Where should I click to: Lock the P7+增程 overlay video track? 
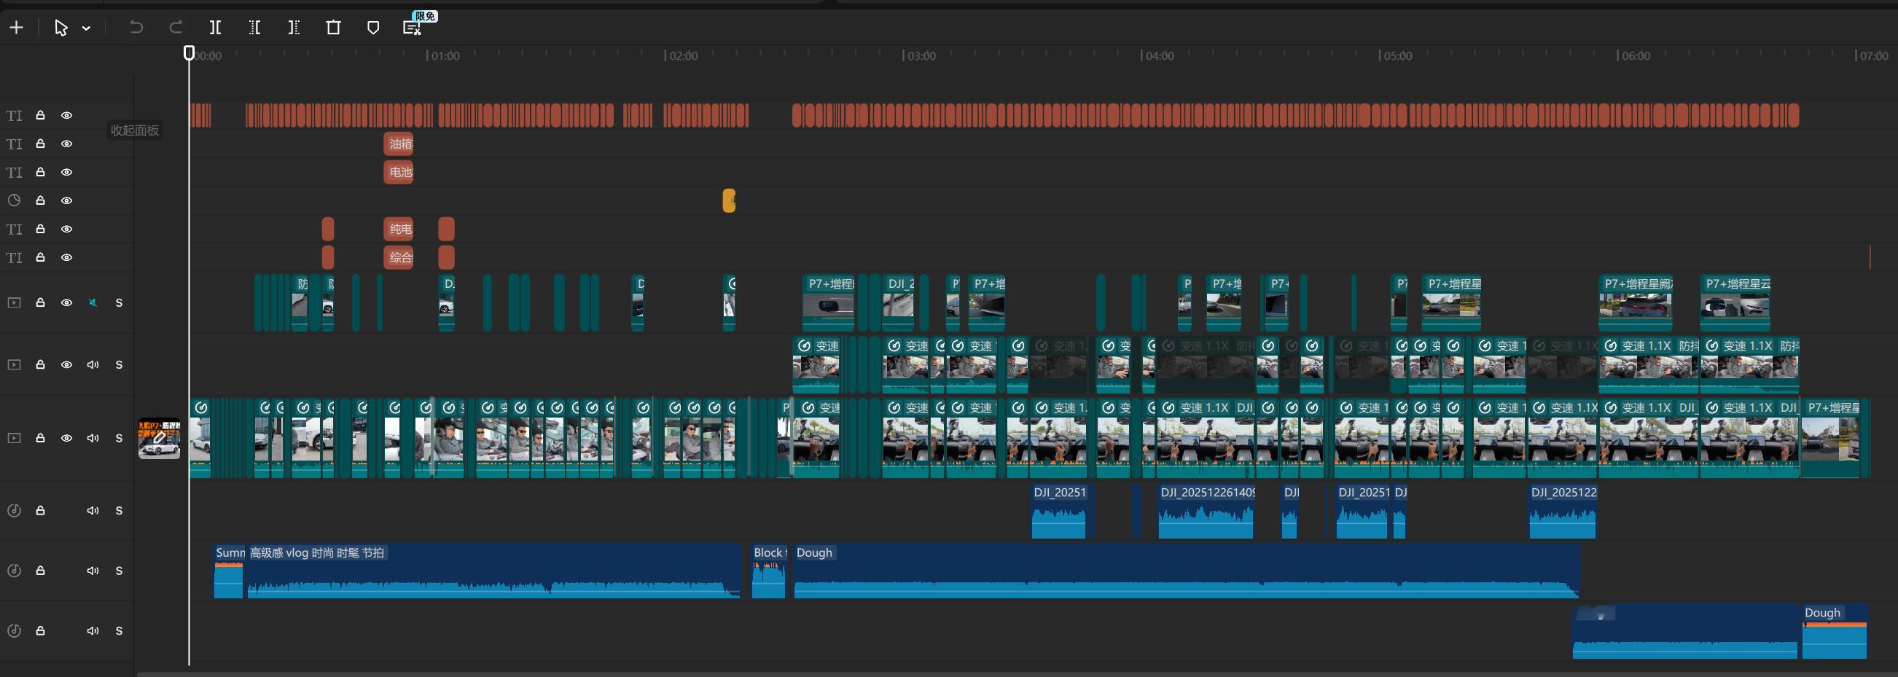[x=41, y=302]
